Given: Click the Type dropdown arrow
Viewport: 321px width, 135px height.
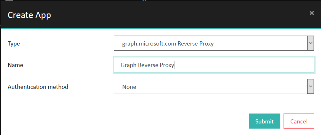Looking at the screenshot, I should point(310,43).
